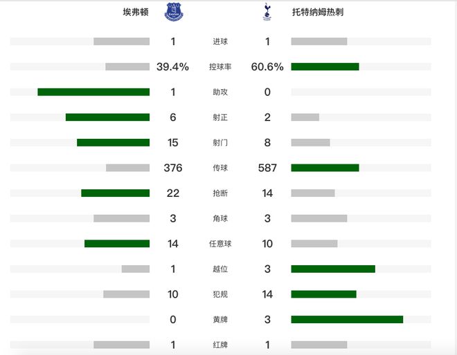The image size is (457, 355).
Task: Click Tottenham's green 越位 bar
Action: point(333,269)
